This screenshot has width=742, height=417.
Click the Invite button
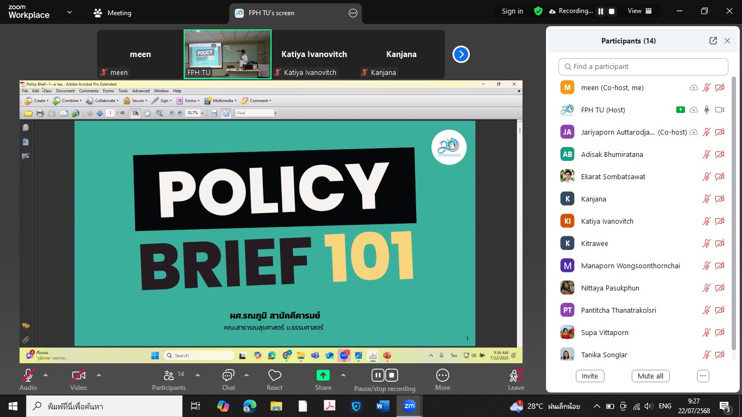tap(589, 376)
